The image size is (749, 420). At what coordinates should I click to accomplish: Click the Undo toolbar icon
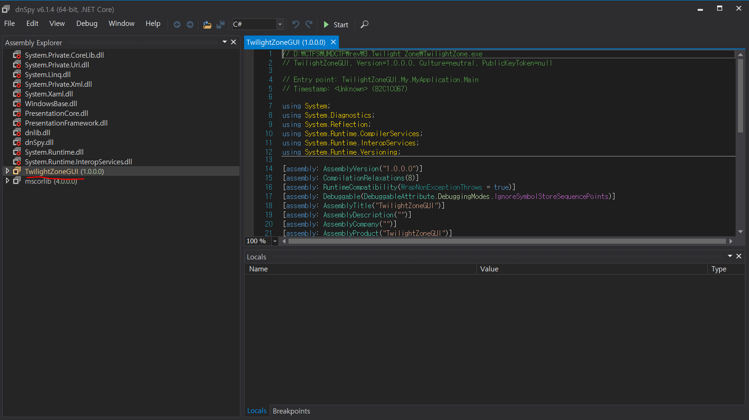click(x=296, y=24)
